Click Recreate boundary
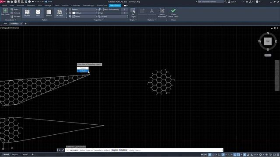Screen dimensions: 280x157 click(x=15, y=17)
